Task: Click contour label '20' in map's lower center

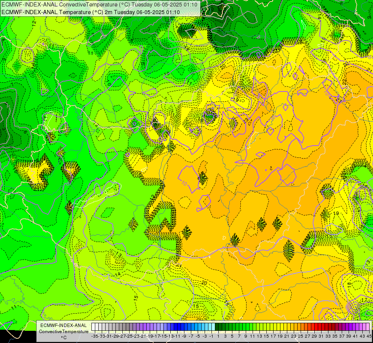Action: pyautogui.click(x=204, y=283)
